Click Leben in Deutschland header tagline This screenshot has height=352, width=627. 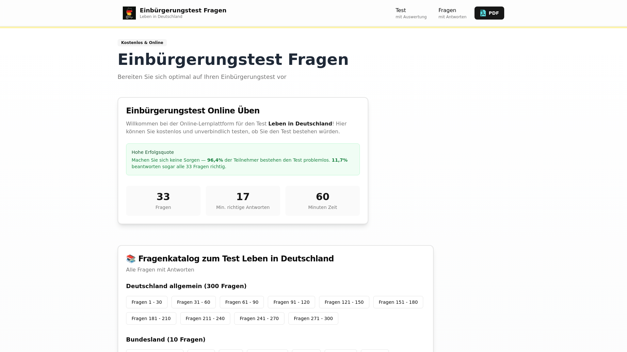click(x=161, y=17)
